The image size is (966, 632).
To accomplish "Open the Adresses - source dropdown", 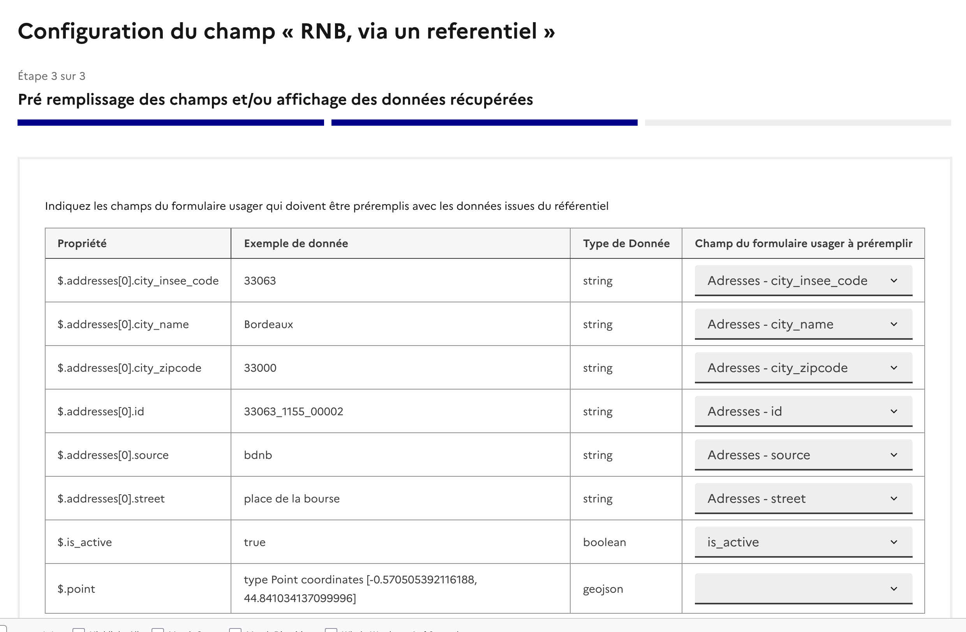I will 803,455.
